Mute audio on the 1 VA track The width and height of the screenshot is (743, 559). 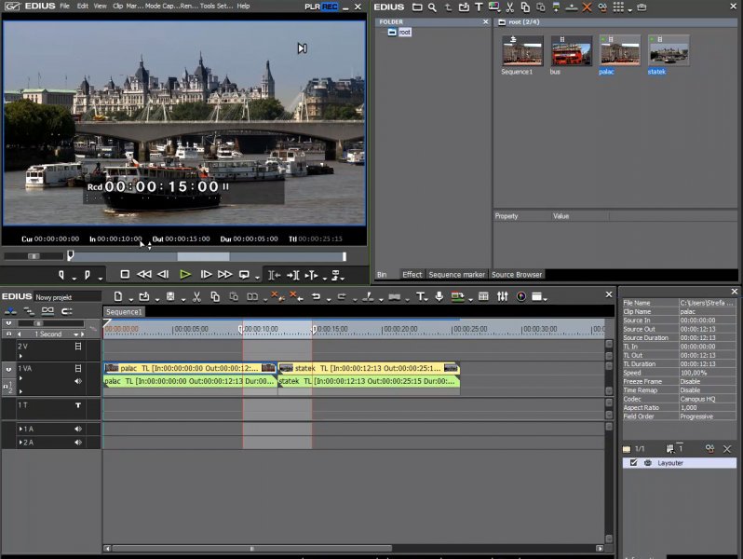(x=78, y=380)
